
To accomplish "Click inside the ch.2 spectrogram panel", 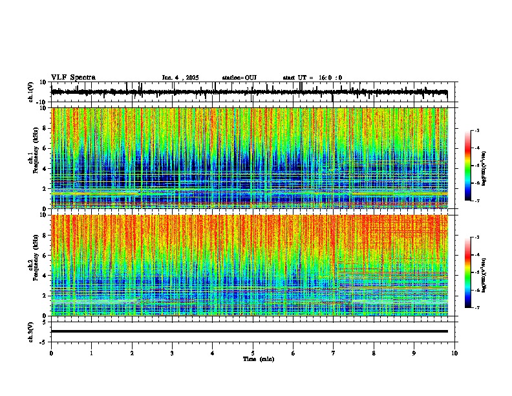I will (x=250, y=265).
